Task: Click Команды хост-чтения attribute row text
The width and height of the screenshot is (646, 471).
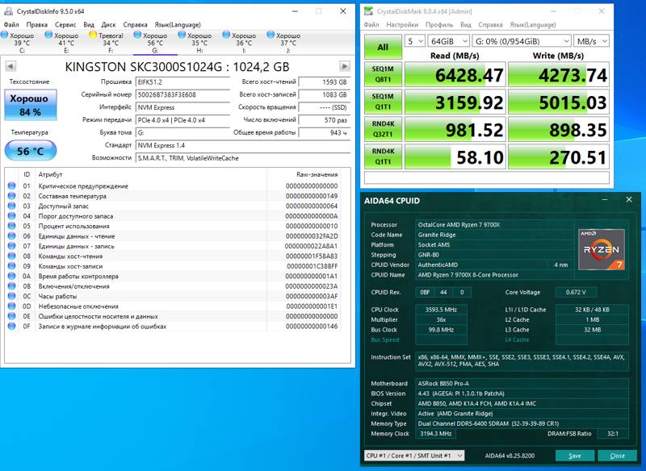Action: [x=70, y=256]
